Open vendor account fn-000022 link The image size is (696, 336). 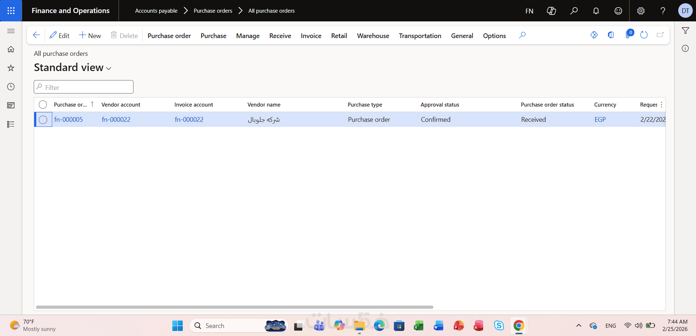click(x=116, y=120)
